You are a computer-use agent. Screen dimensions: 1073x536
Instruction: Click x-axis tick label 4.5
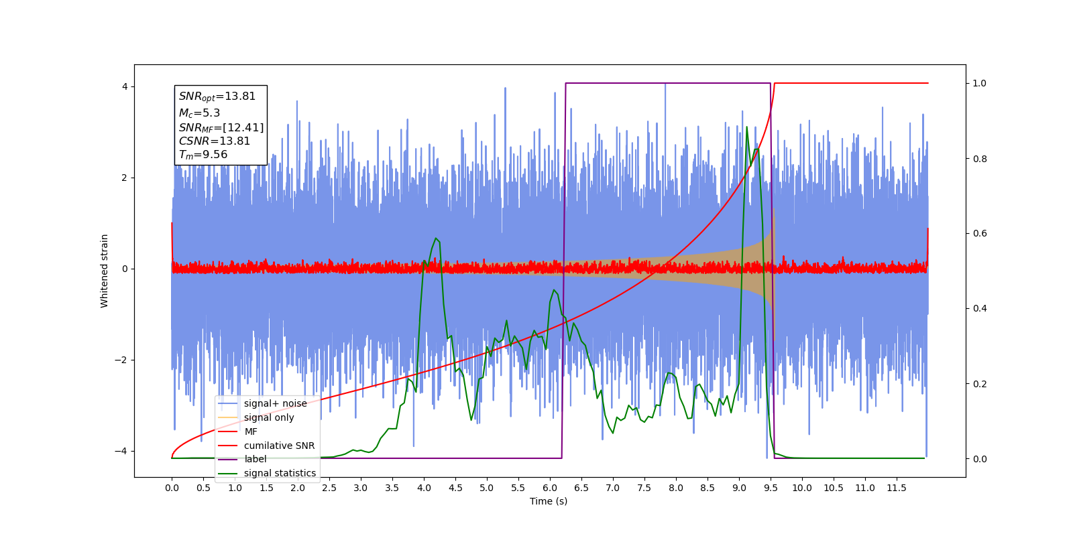[x=455, y=488]
